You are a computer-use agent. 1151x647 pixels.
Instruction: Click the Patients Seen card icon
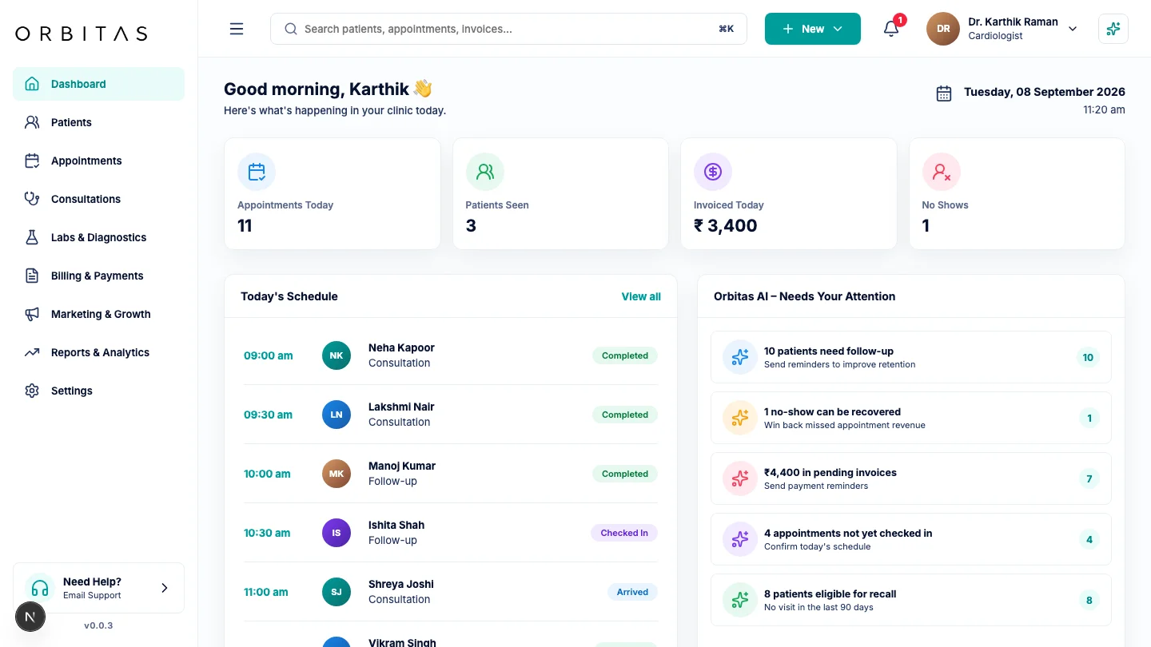(485, 172)
